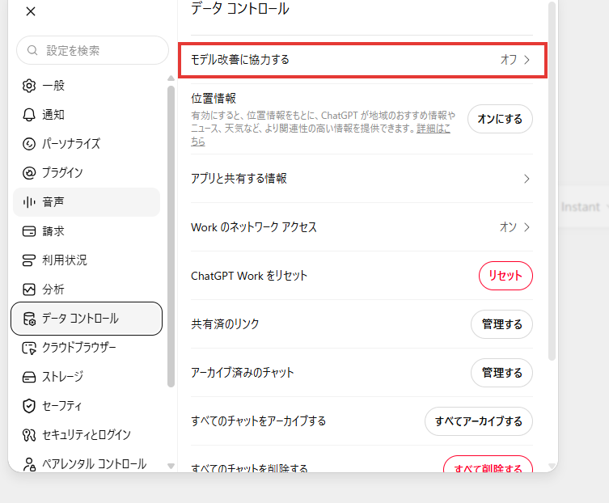Open Work のネットワーク アクセス row
The height and width of the screenshot is (503, 609).
(362, 227)
